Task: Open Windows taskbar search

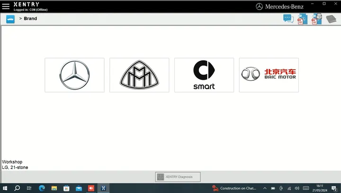Action: pyautogui.click(x=17, y=188)
